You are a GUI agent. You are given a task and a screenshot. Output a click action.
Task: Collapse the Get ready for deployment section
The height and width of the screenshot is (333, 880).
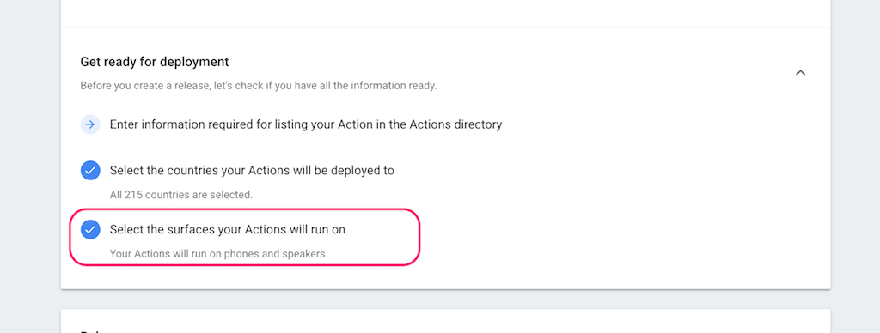coord(801,73)
